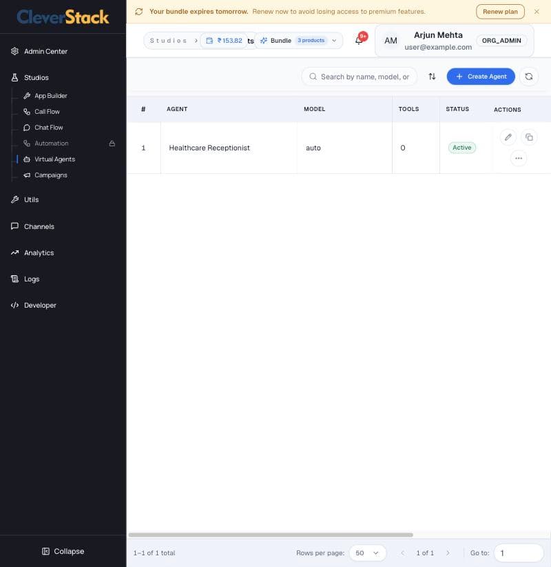This screenshot has width=551, height=567.
Task: Open Call Flow studio
Action: pyautogui.click(x=47, y=112)
